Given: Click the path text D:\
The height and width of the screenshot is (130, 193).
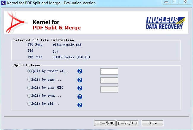Looking at the screenshot, I should [55, 51].
